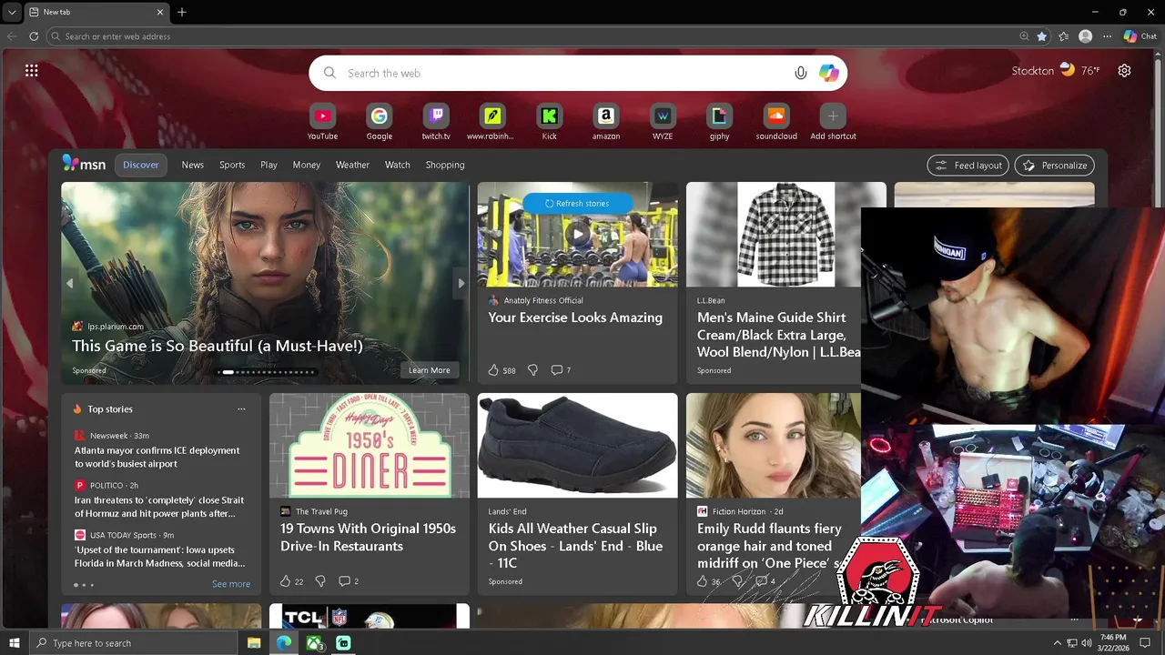This screenshot has height=655, width=1165.
Task: Go to next sponsored slide arrow
Action: (x=461, y=283)
